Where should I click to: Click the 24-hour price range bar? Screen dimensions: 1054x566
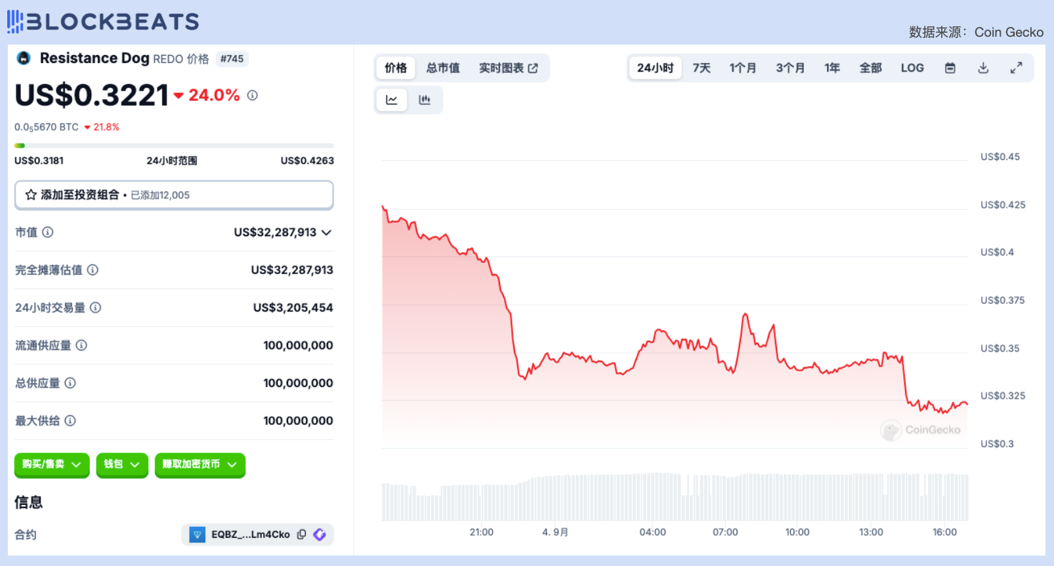[174, 146]
